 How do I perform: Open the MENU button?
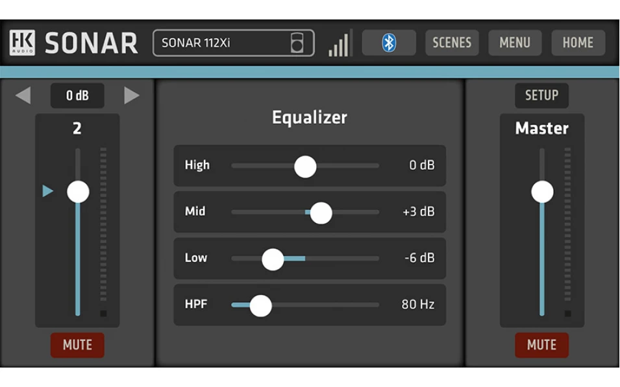pyautogui.click(x=515, y=43)
